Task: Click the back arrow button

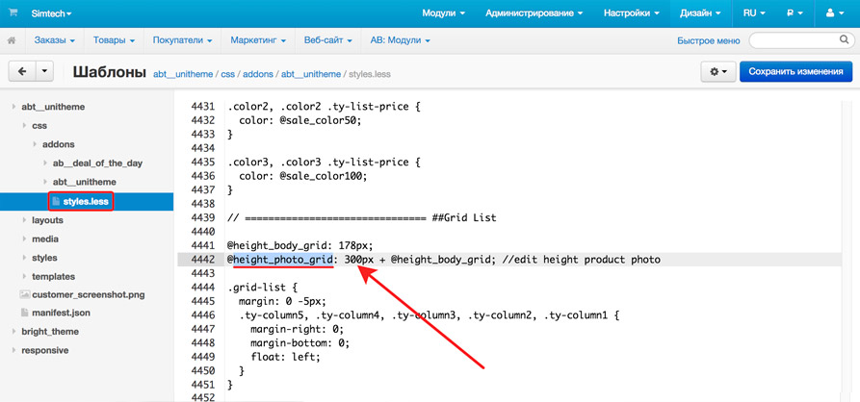Action: 21,72
